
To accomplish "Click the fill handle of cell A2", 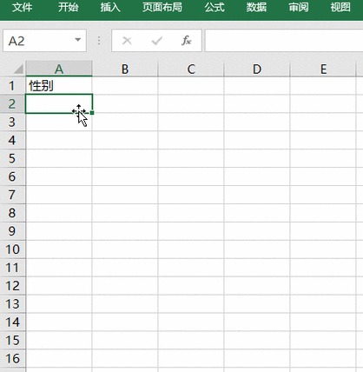I will click(x=92, y=113).
